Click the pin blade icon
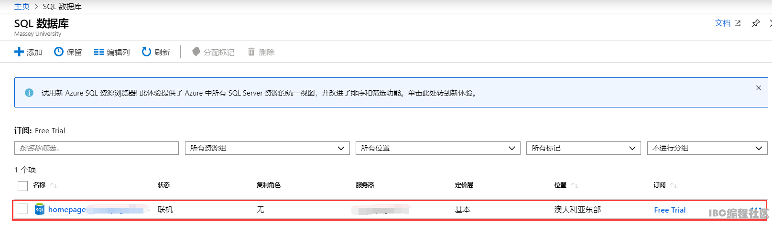Screen dimensions: 772x225 755,23
